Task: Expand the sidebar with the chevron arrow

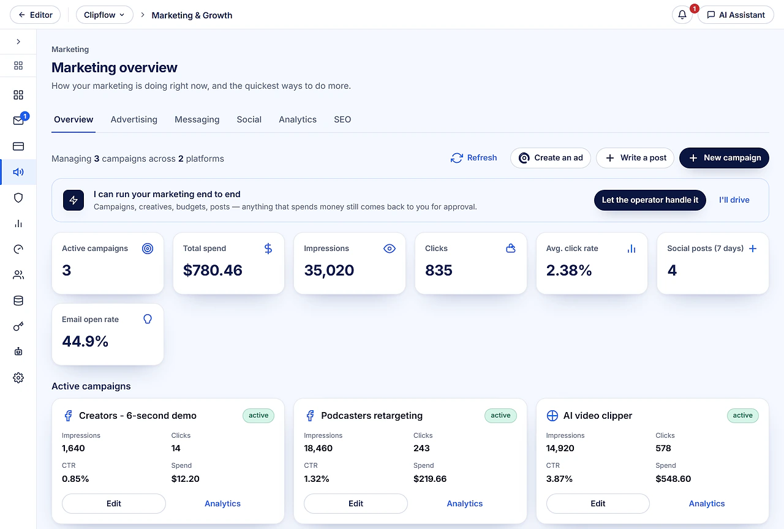Action: [x=18, y=42]
